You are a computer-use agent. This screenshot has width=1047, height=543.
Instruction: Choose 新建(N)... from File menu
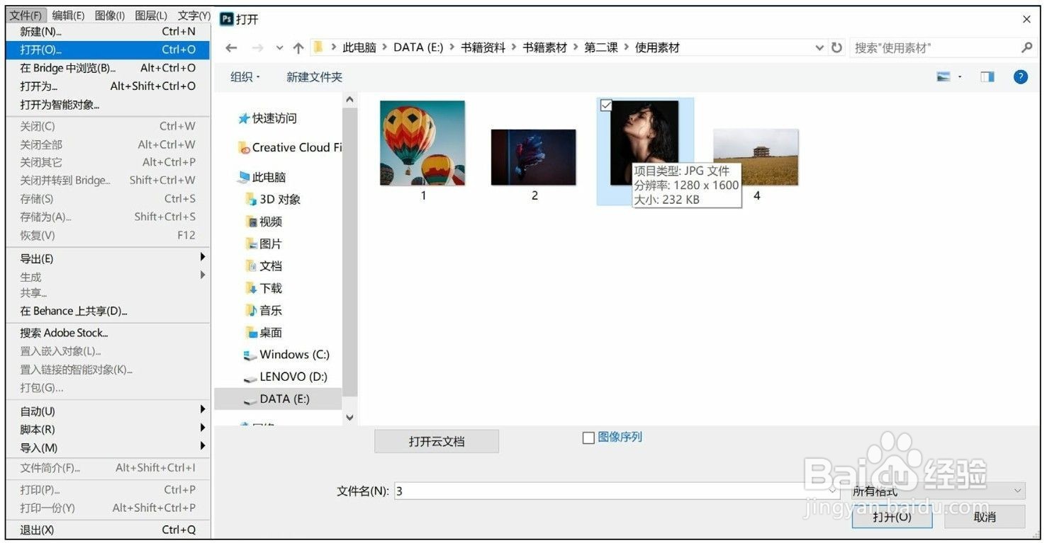[x=106, y=31]
